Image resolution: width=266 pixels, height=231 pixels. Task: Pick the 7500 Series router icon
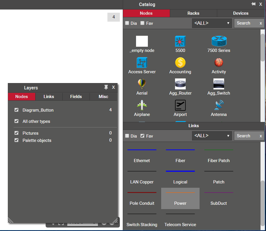(x=219, y=42)
